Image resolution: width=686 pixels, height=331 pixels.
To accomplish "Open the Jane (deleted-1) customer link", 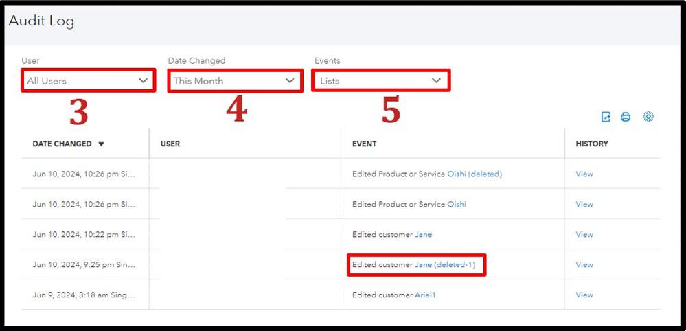I will pyautogui.click(x=445, y=265).
